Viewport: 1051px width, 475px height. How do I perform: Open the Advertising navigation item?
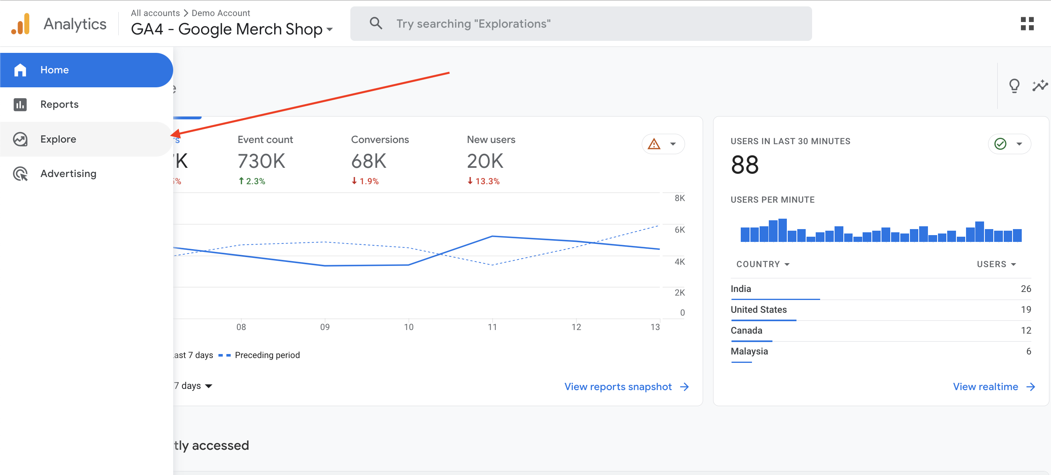pyautogui.click(x=86, y=174)
